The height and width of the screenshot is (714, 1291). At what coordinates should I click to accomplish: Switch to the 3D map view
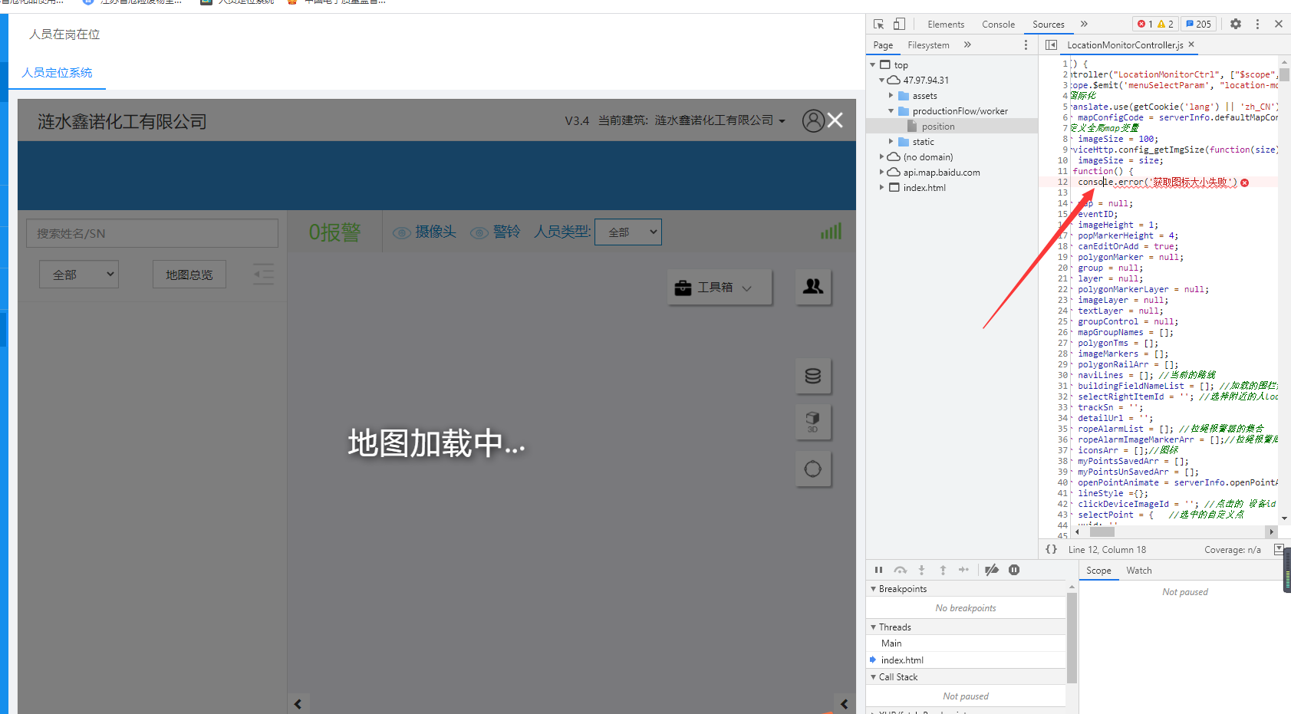[813, 422]
